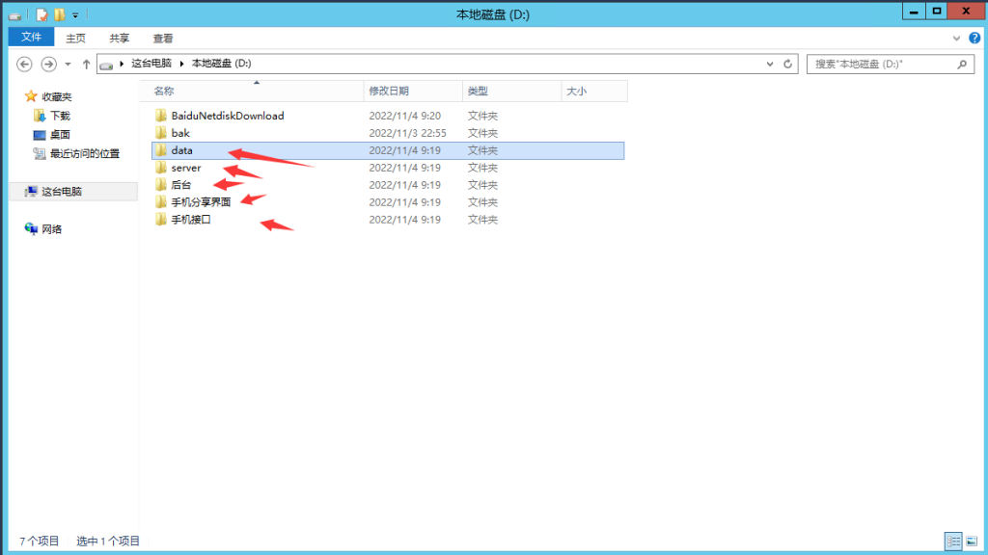Click the Properties icon in quick access toolbar
The height and width of the screenshot is (555, 988).
tap(42, 14)
